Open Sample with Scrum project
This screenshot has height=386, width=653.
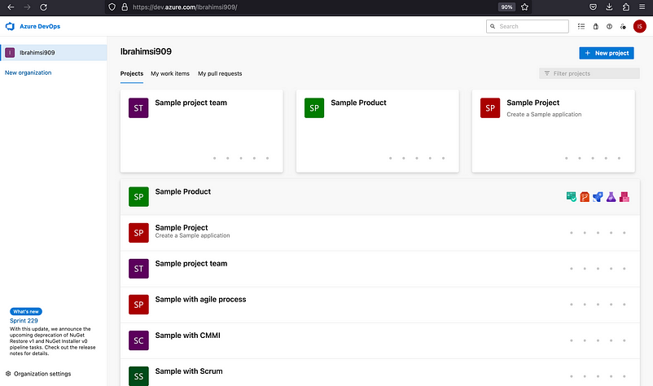(189, 371)
